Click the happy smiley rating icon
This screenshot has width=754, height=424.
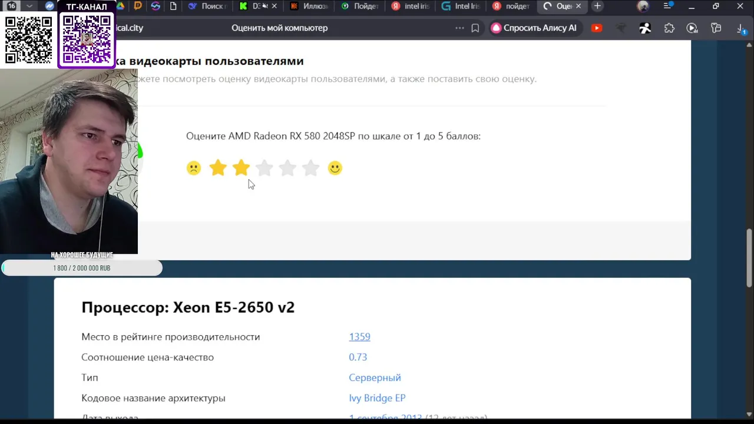click(x=335, y=168)
